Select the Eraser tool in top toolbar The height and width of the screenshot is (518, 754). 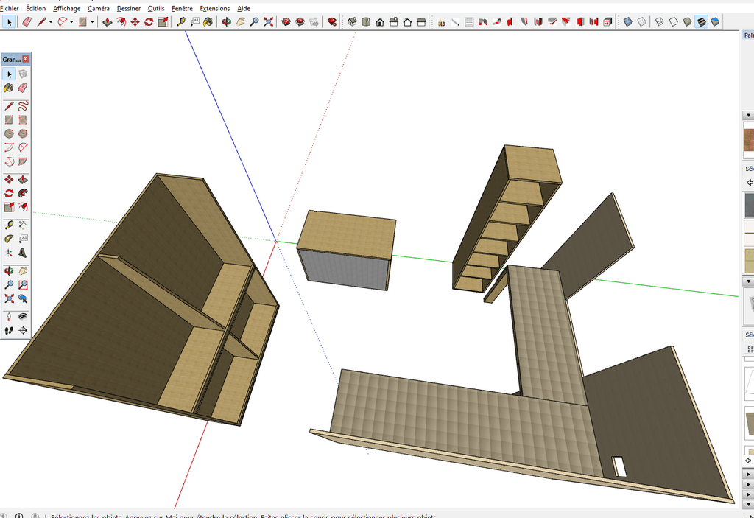click(27, 22)
